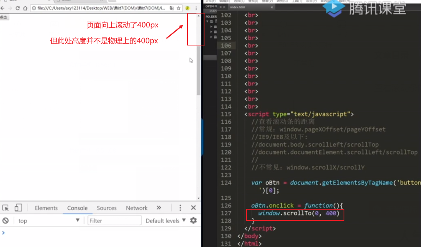Click line number 115 in the gutter
This screenshot has height=247, width=421.
pyautogui.click(x=226, y=114)
